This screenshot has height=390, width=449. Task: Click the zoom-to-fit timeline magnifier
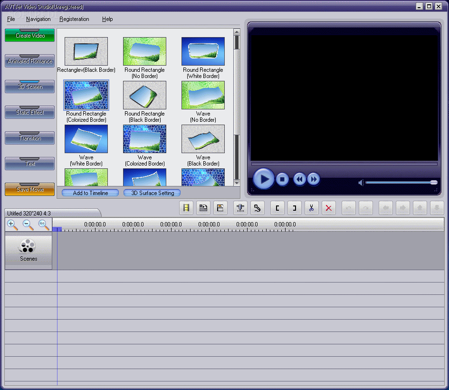[44, 225]
